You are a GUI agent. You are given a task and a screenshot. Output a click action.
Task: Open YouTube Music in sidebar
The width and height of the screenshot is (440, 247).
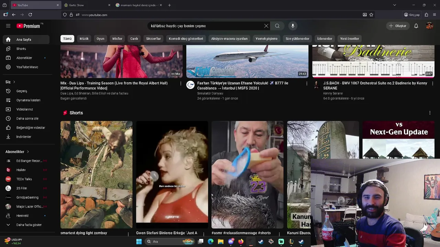(x=26, y=67)
